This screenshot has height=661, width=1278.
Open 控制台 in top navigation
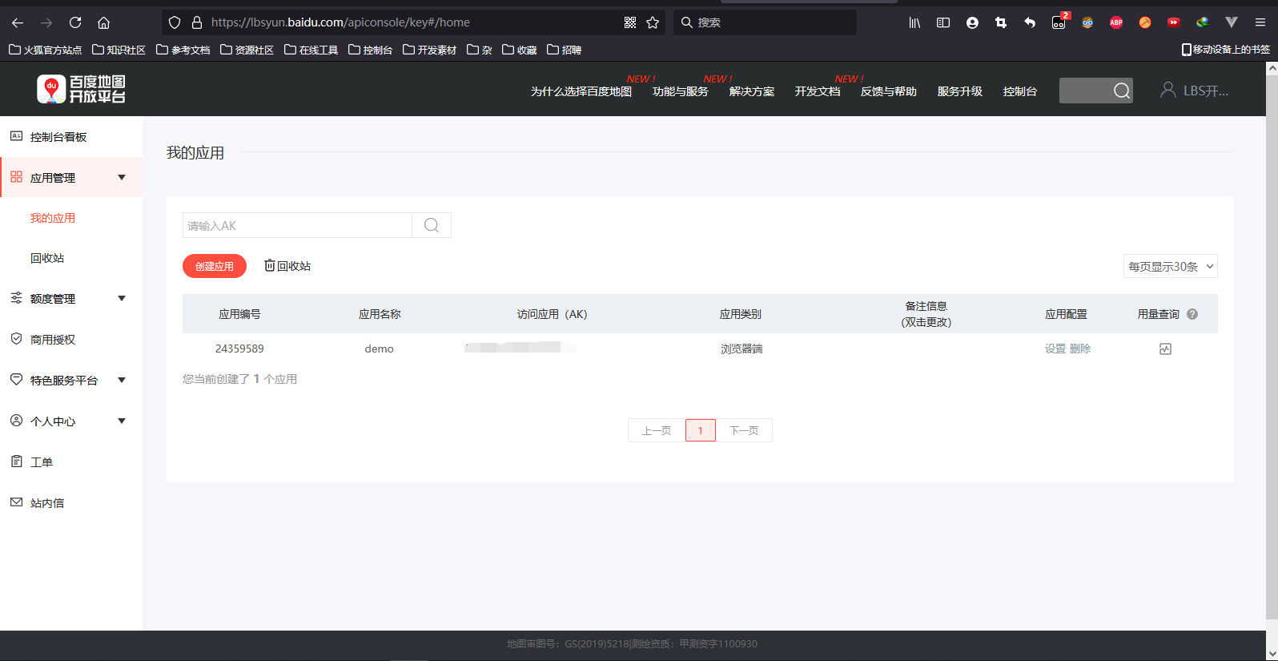pos(1020,91)
